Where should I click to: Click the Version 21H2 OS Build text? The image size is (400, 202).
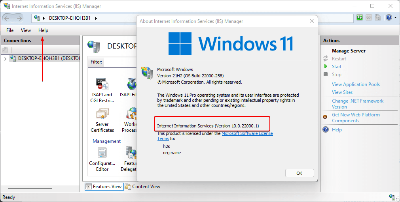(190, 76)
